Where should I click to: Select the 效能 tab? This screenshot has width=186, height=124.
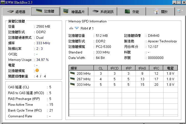[132, 12]
